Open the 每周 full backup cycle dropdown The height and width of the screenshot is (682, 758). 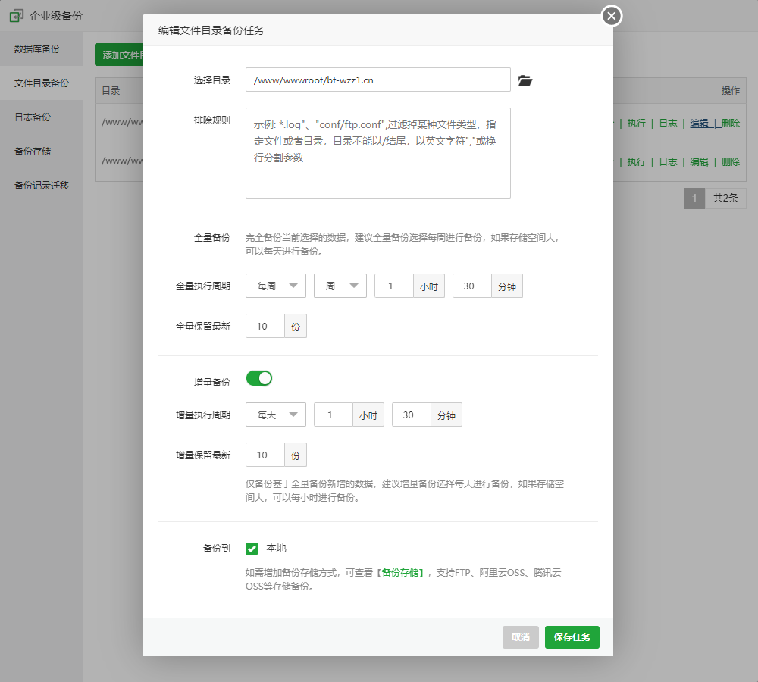point(276,286)
